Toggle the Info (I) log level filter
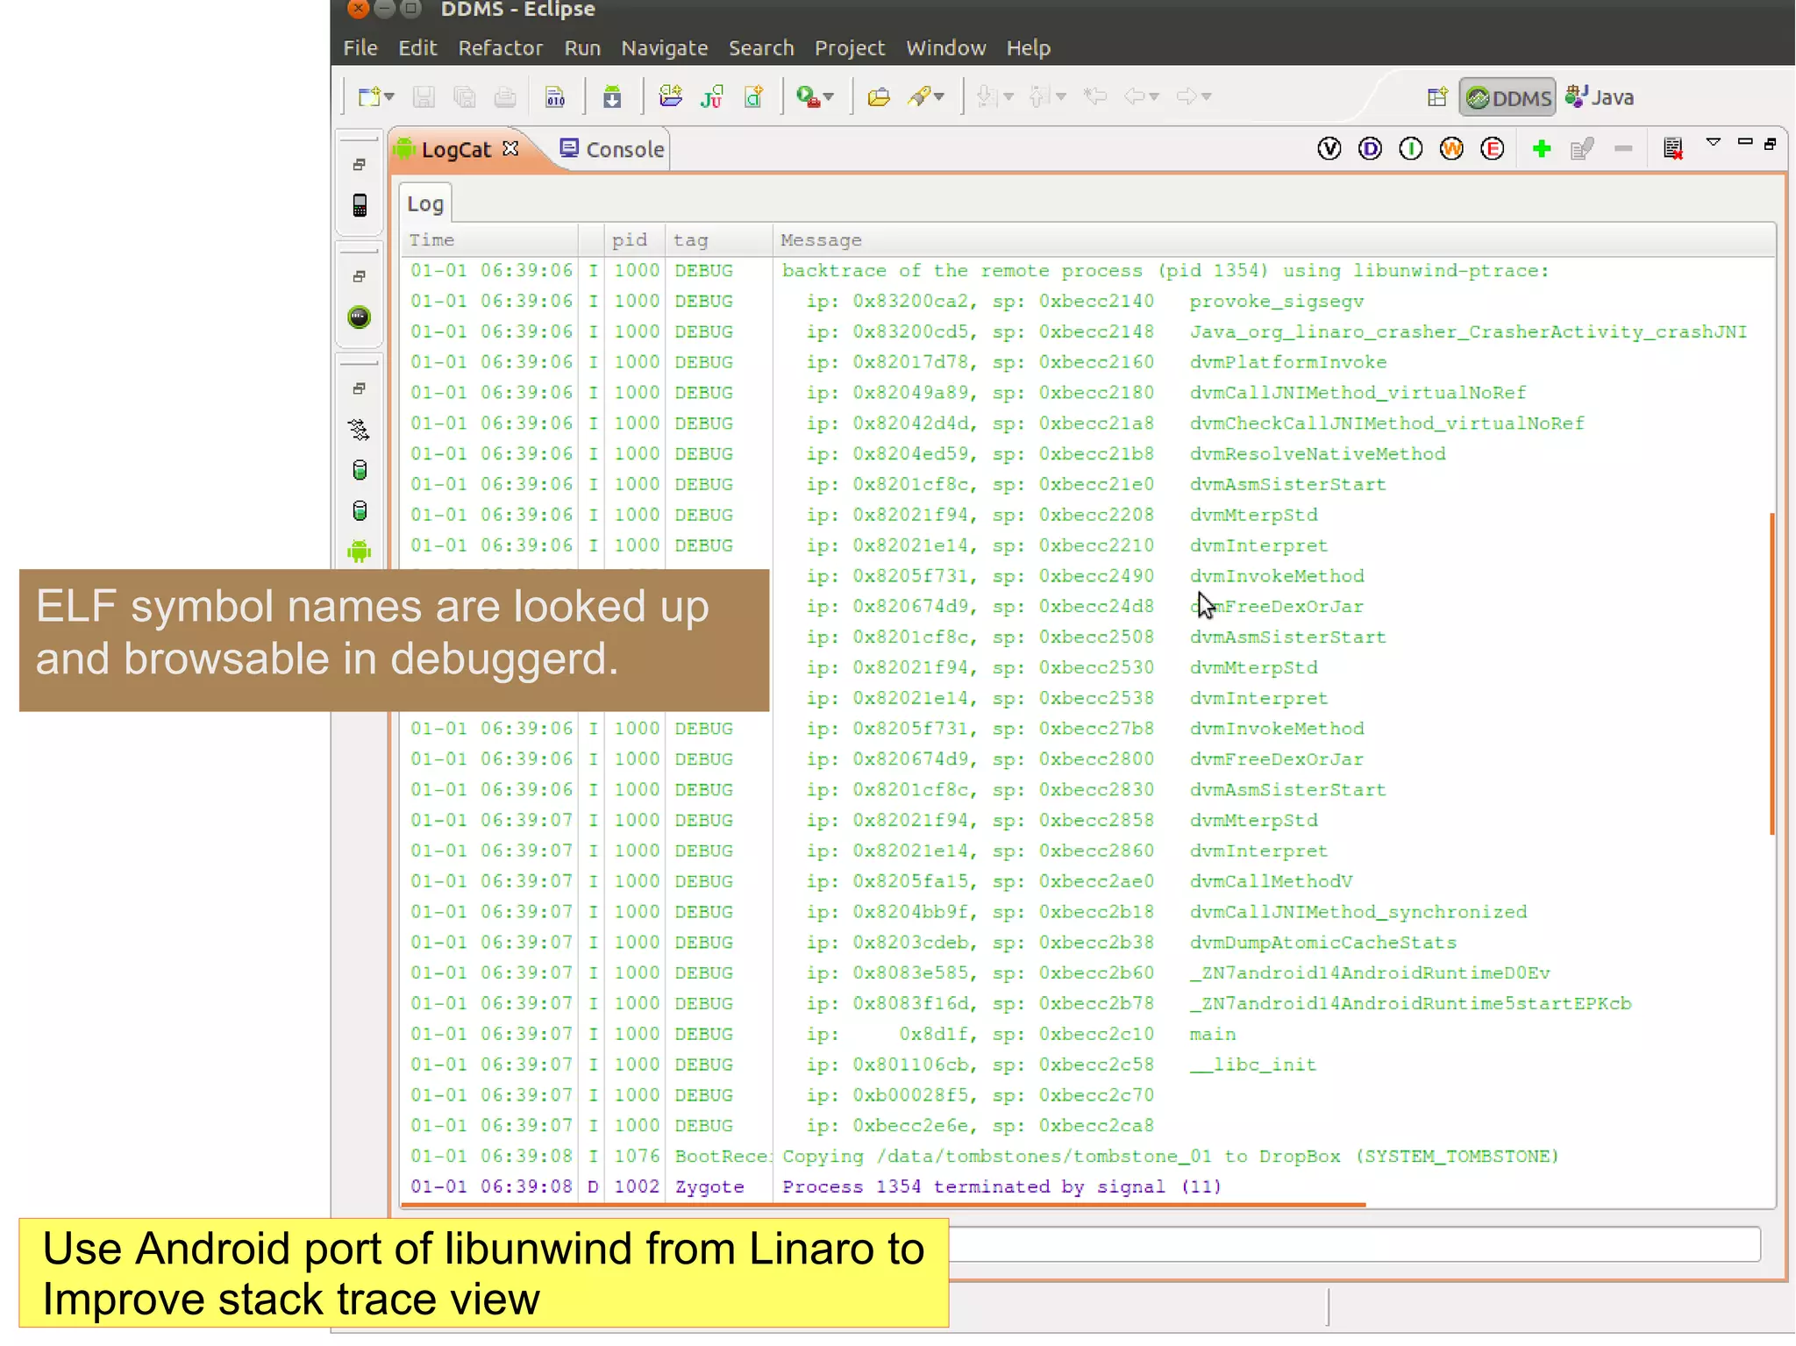Viewport: 1796px width, 1346px height. tap(1411, 149)
